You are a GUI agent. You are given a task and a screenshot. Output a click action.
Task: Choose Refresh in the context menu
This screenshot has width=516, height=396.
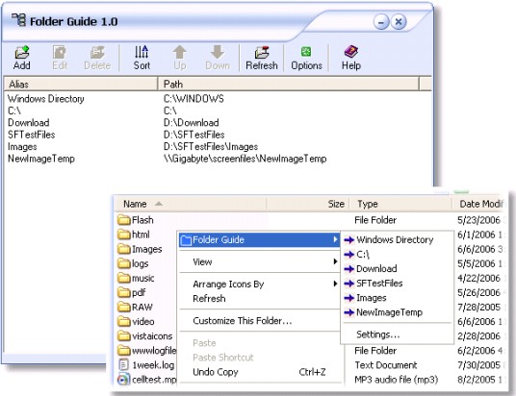(209, 298)
